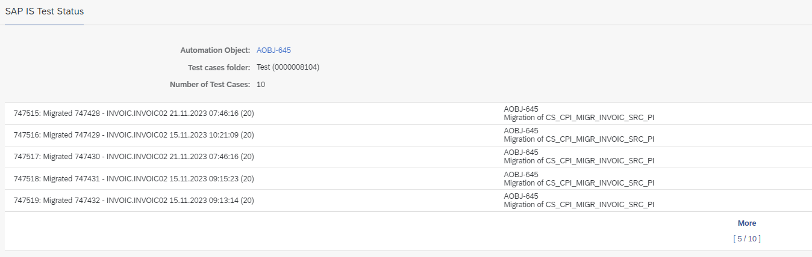Click the [ 5 / 10 ] item counter
812x257 pixels.
click(x=746, y=239)
